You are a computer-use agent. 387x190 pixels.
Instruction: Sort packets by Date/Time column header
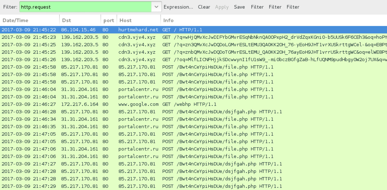[x=30, y=20]
